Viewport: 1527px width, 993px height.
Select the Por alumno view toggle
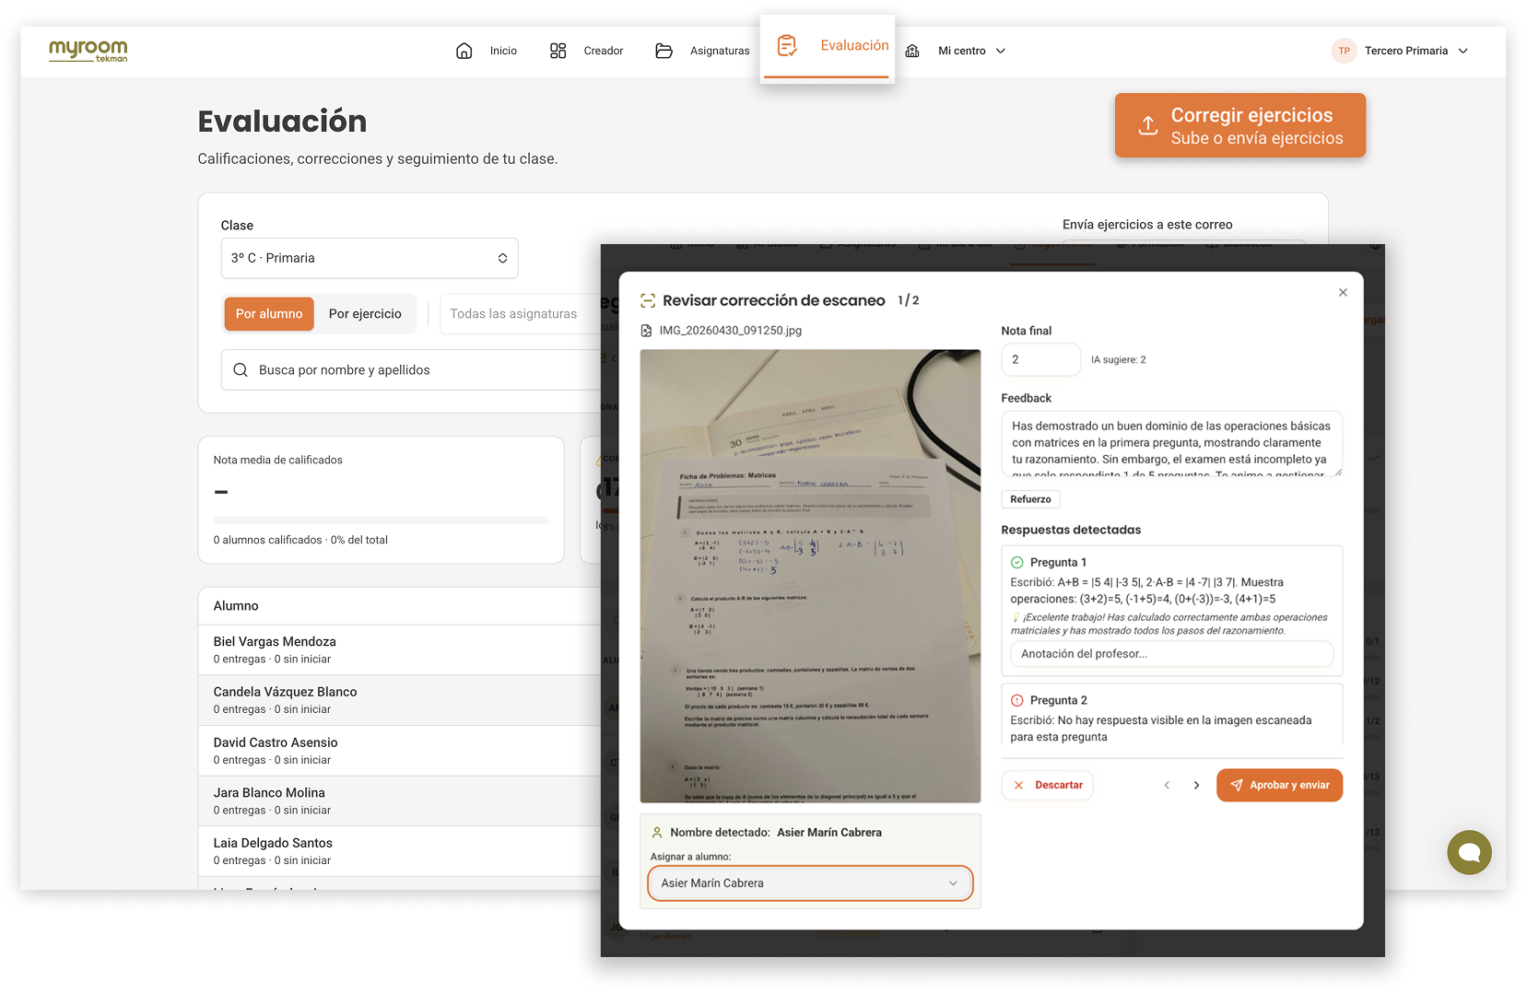click(x=269, y=314)
